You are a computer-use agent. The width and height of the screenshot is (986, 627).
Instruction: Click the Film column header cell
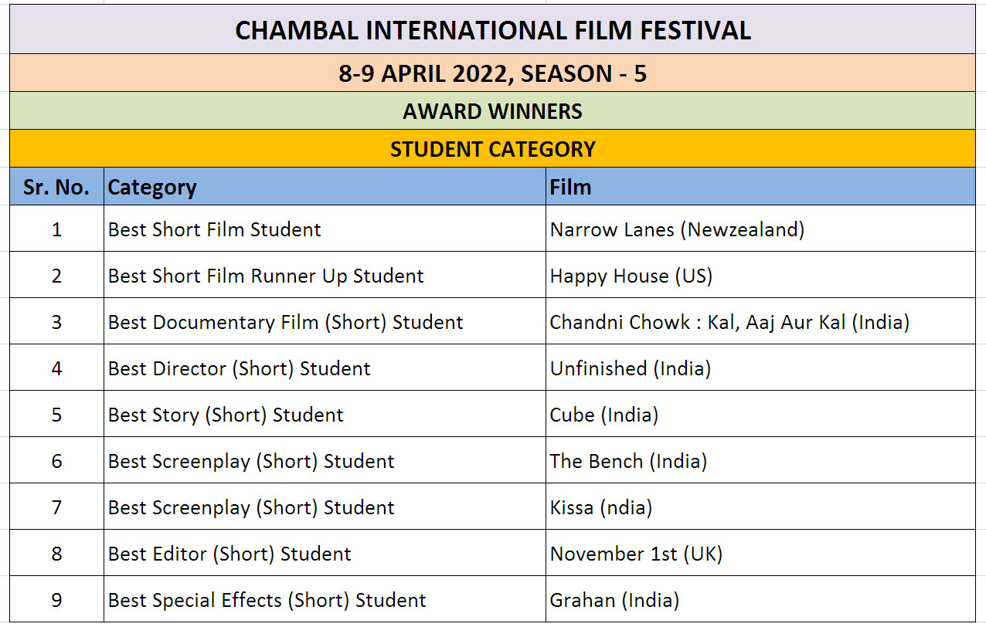point(760,186)
